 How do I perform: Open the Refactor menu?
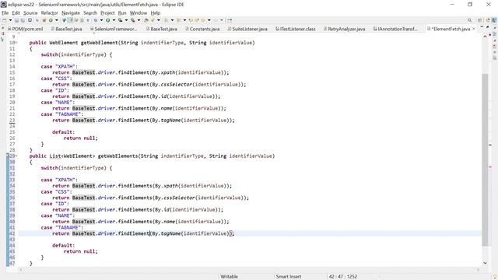pos(49,13)
